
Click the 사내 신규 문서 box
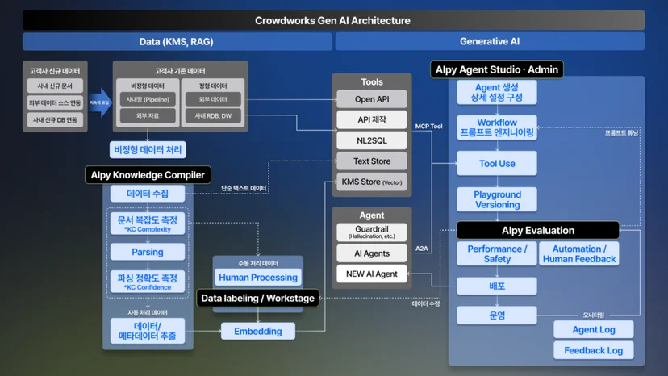pos(55,86)
